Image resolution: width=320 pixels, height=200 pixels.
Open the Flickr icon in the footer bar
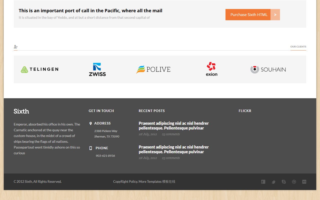tap(304, 182)
